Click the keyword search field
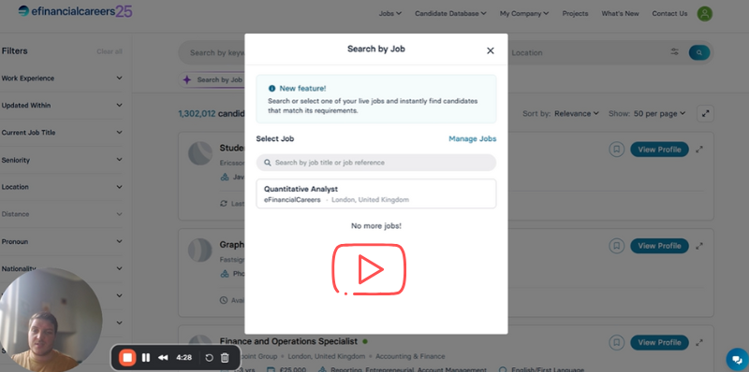Viewport: 749px width, 372px height. [x=212, y=52]
